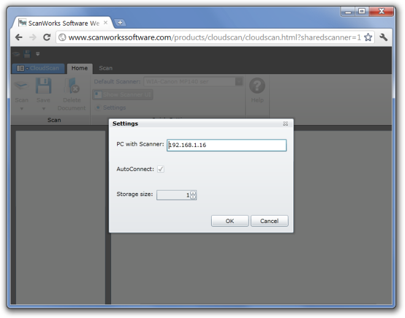The width and height of the screenshot is (405, 318).
Task: Increase the Storage size with the up arrow
Action: [193, 192]
